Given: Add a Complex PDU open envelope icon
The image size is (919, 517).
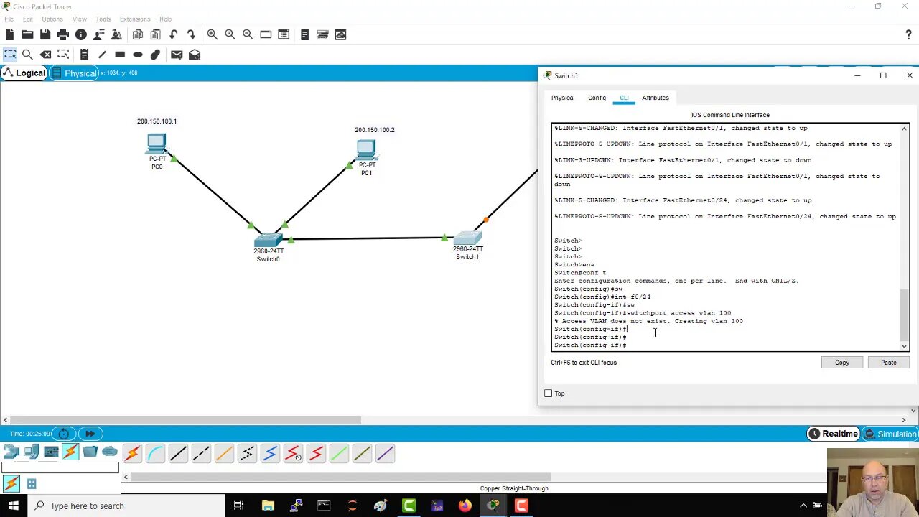Looking at the screenshot, I should click(195, 55).
